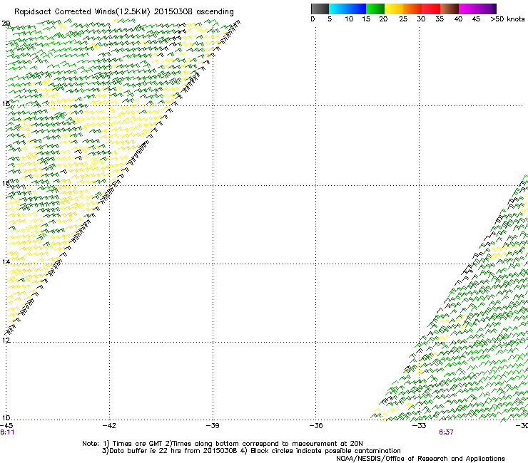This screenshot has height=463, width=528.
Task: Click the cyan 5-10 knots legend segment
Action: (x=338, y=9)
